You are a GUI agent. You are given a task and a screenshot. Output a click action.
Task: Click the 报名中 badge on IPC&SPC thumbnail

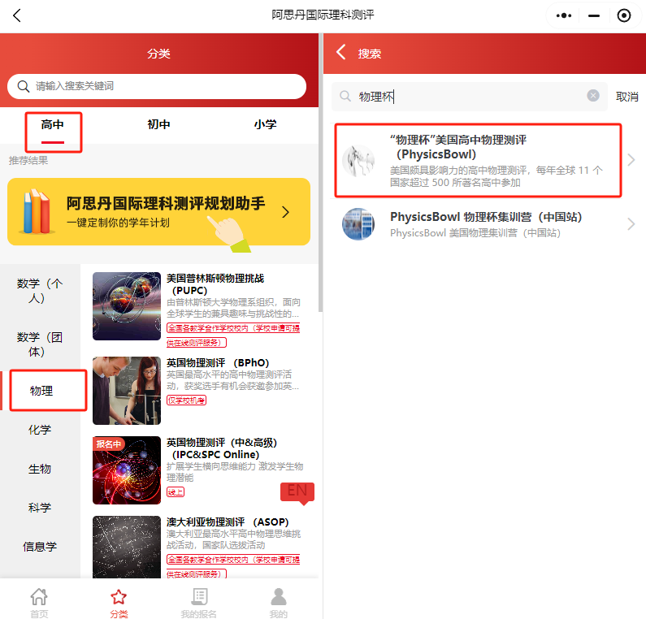coord(108,444)
